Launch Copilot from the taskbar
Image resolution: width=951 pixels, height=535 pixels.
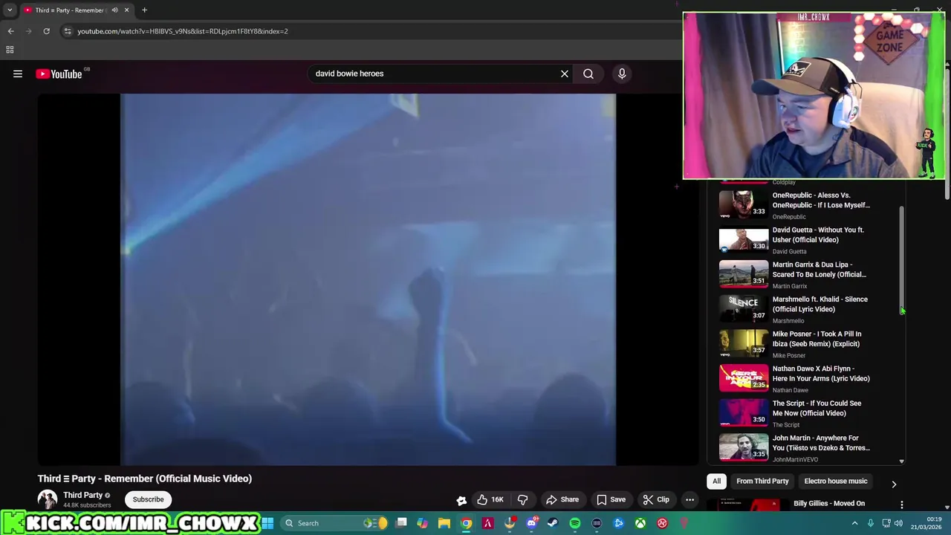422,523
